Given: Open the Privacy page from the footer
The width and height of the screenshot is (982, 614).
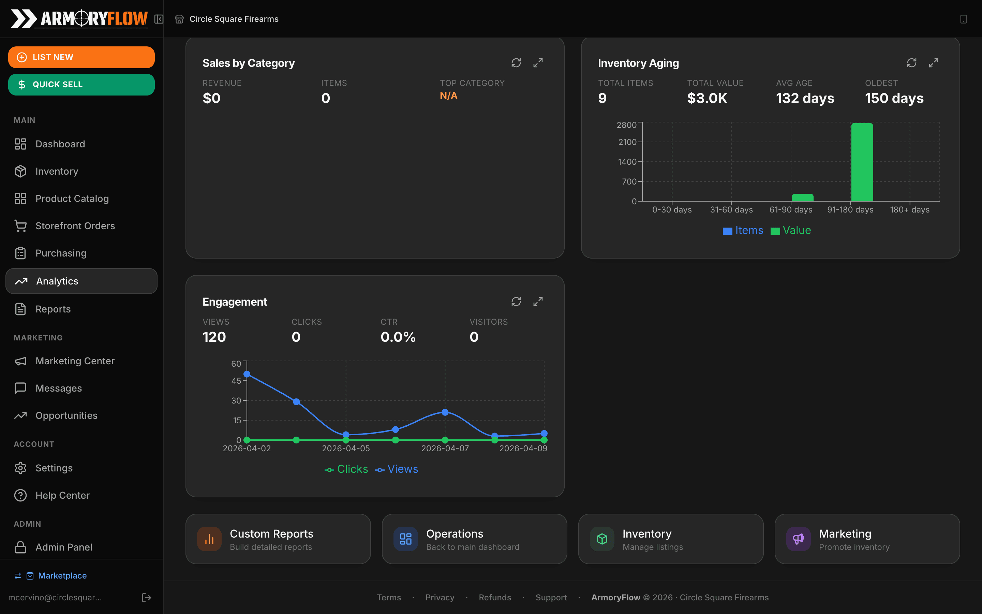Looking at the screenshot, I should tap(440, 597).
